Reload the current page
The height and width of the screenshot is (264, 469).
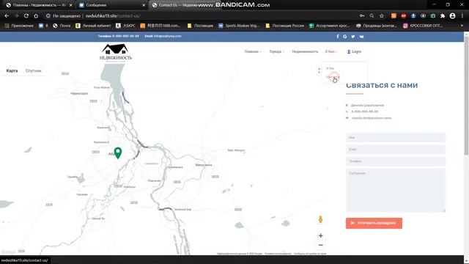pos(26,16)
